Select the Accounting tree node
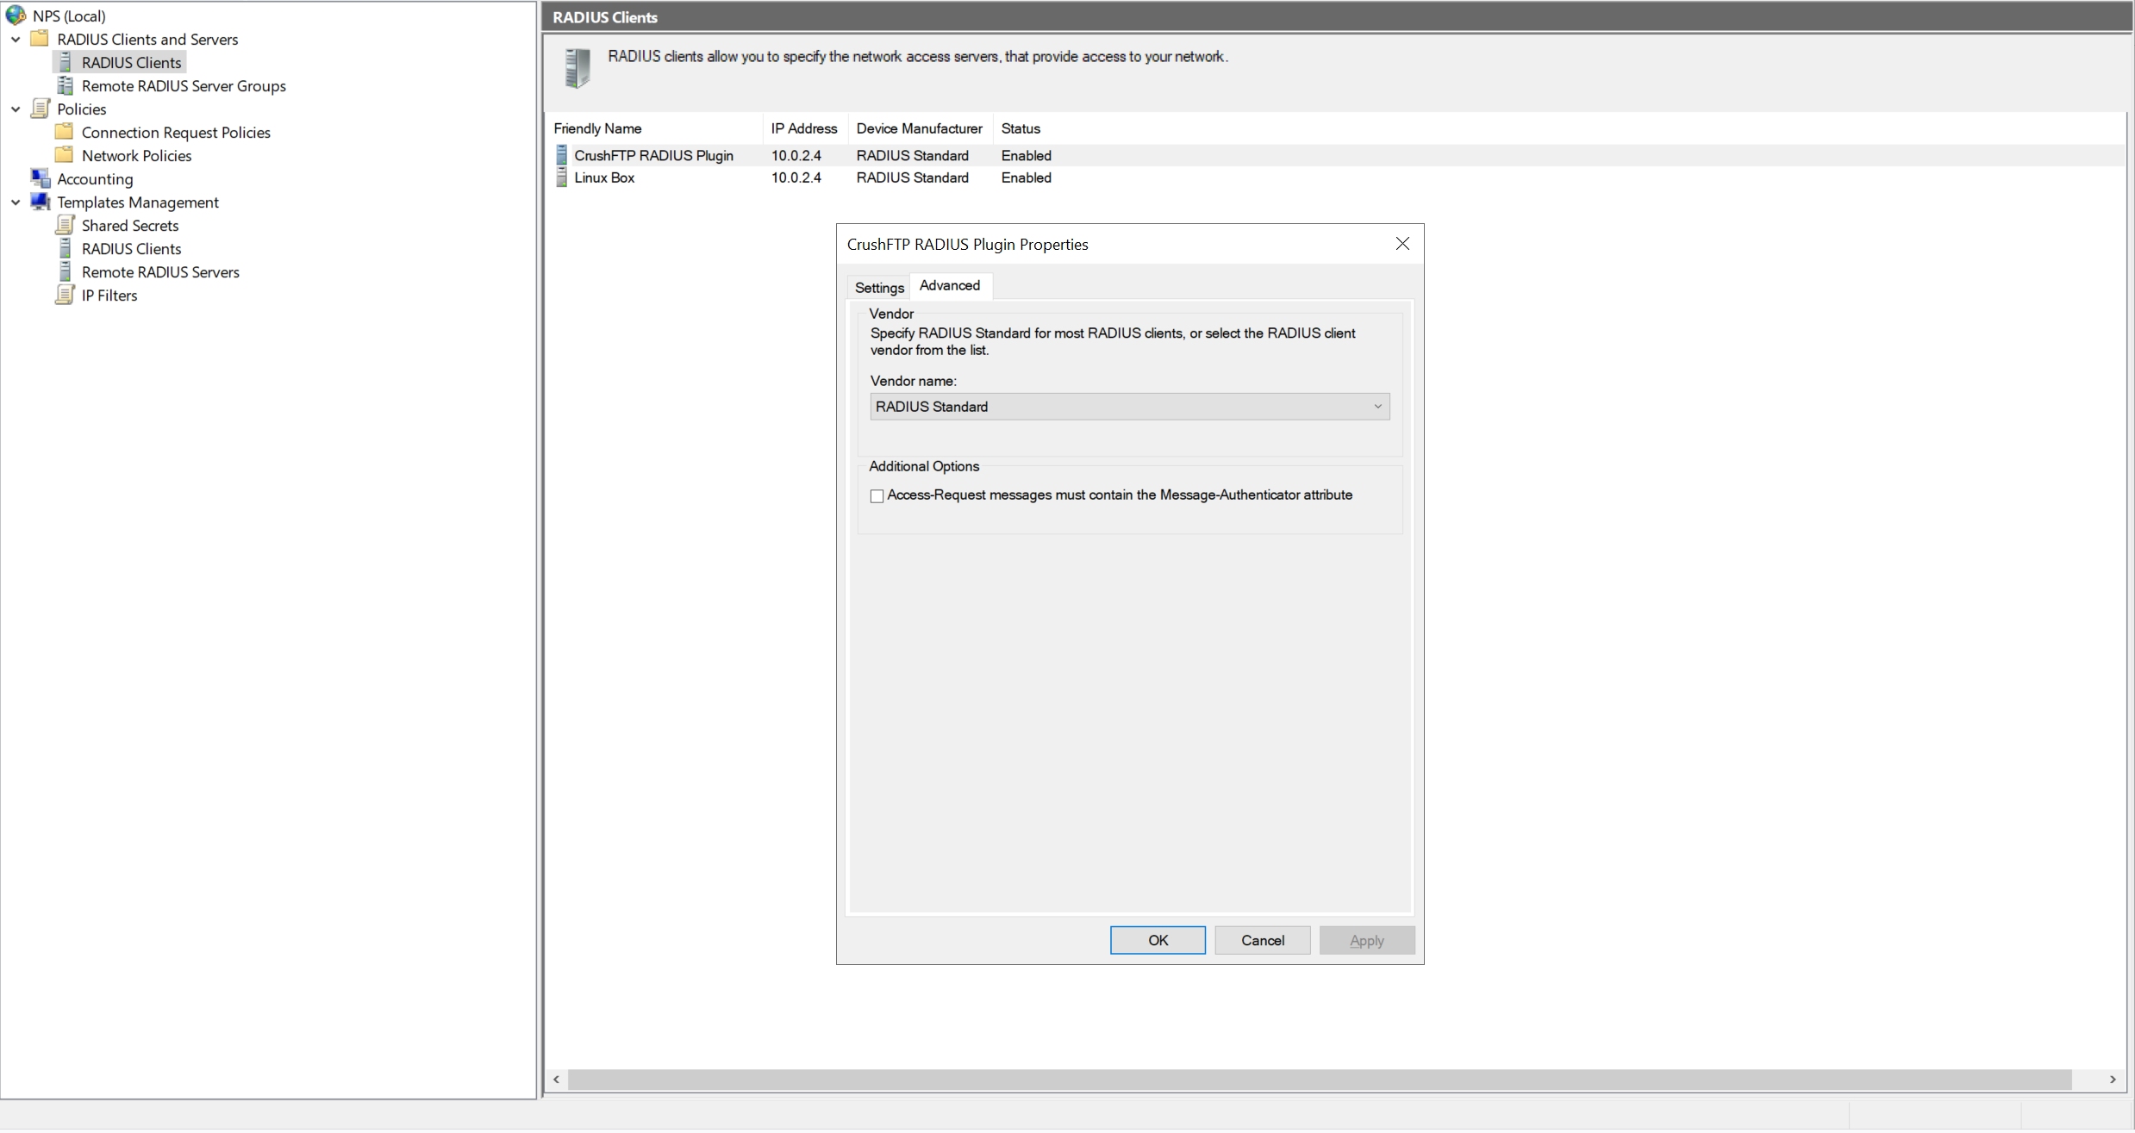This screenshot has width=2135, height=1133. (95, 178)
